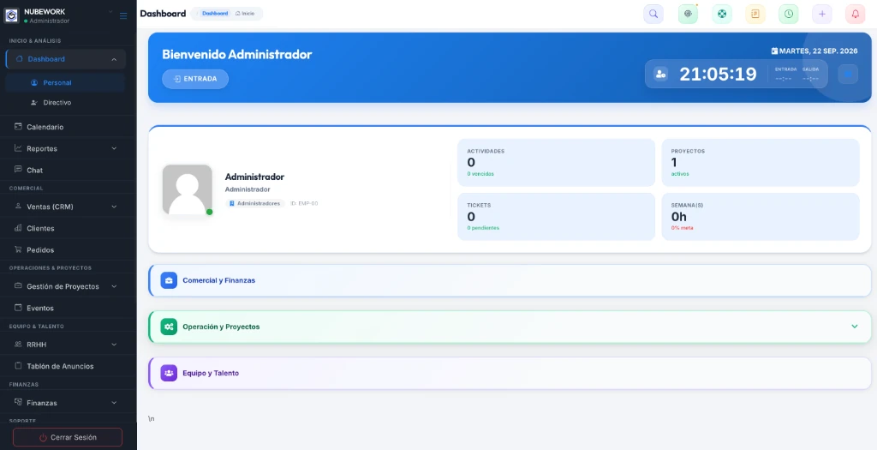This screenshot has width=877, height=450.
Task: Open the Tickets stat card
Action: click(556, 217)
